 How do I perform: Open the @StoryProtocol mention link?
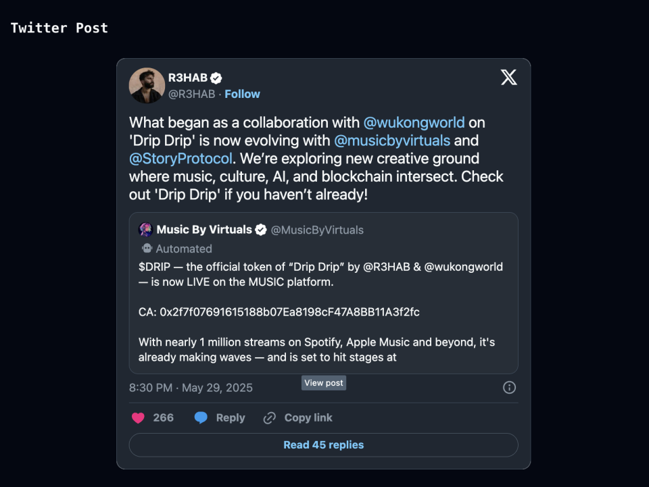181,159
